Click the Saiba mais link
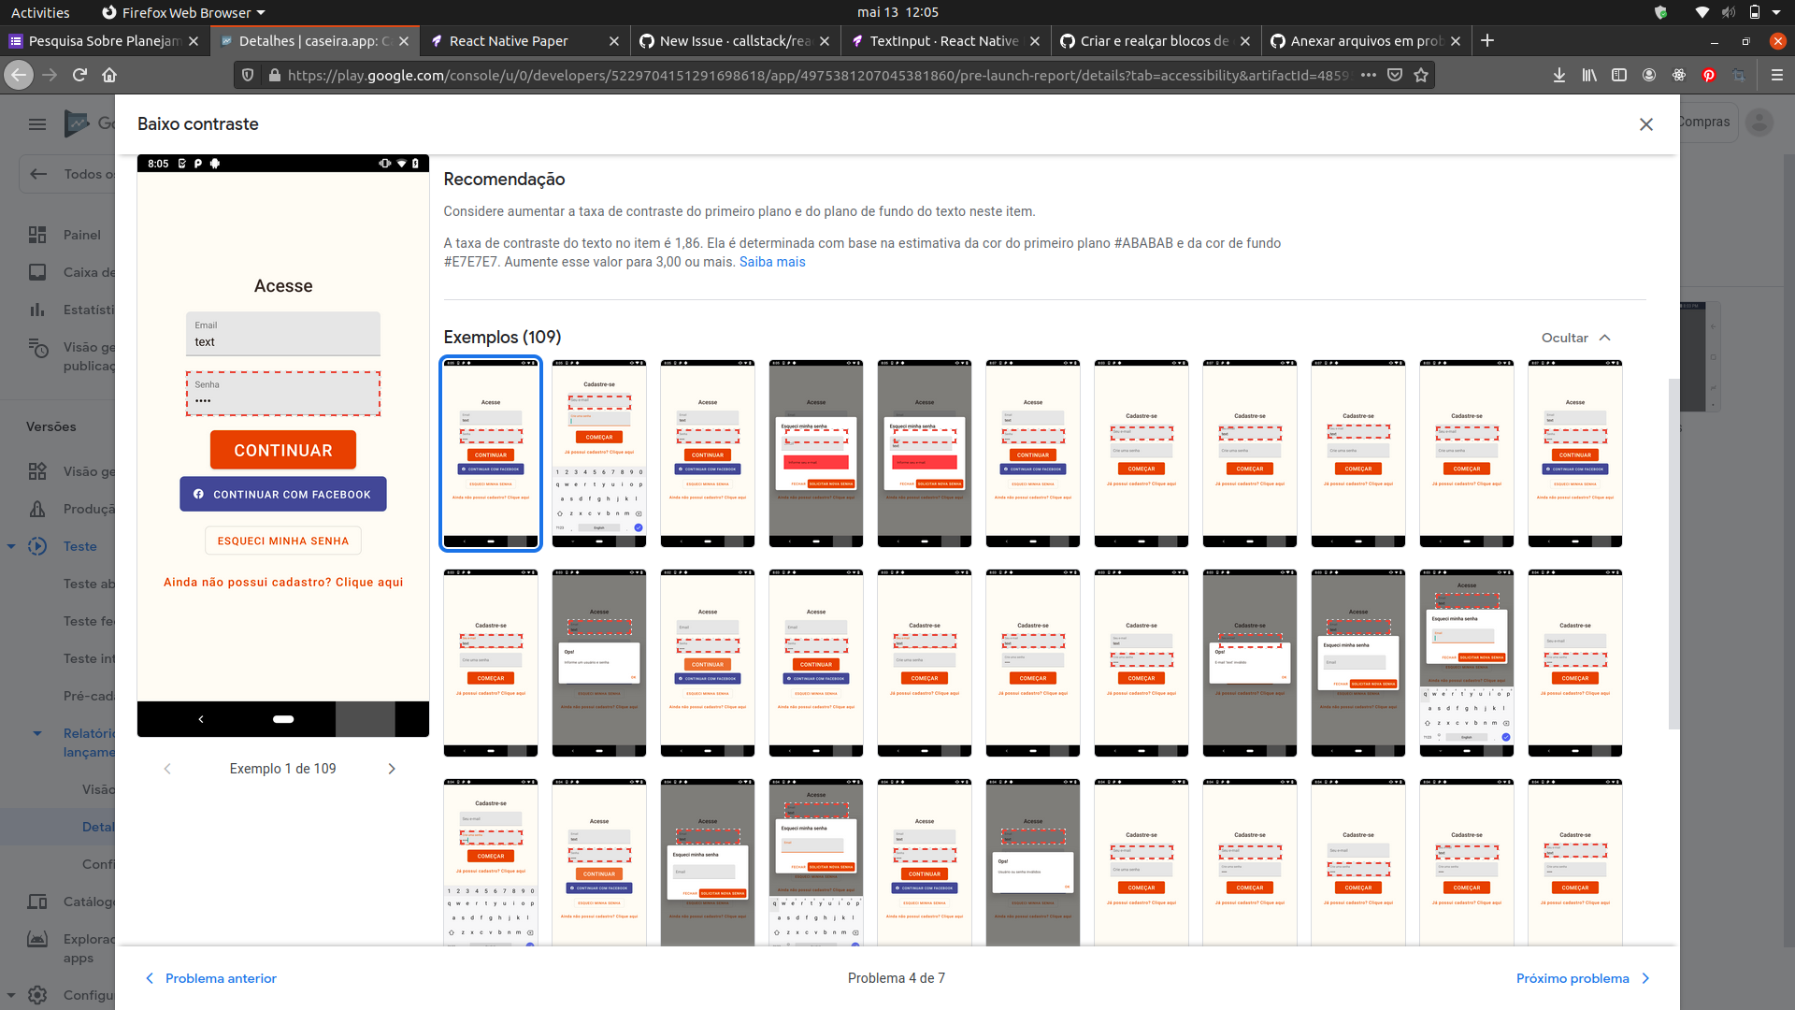 click(x=772, y=262)
